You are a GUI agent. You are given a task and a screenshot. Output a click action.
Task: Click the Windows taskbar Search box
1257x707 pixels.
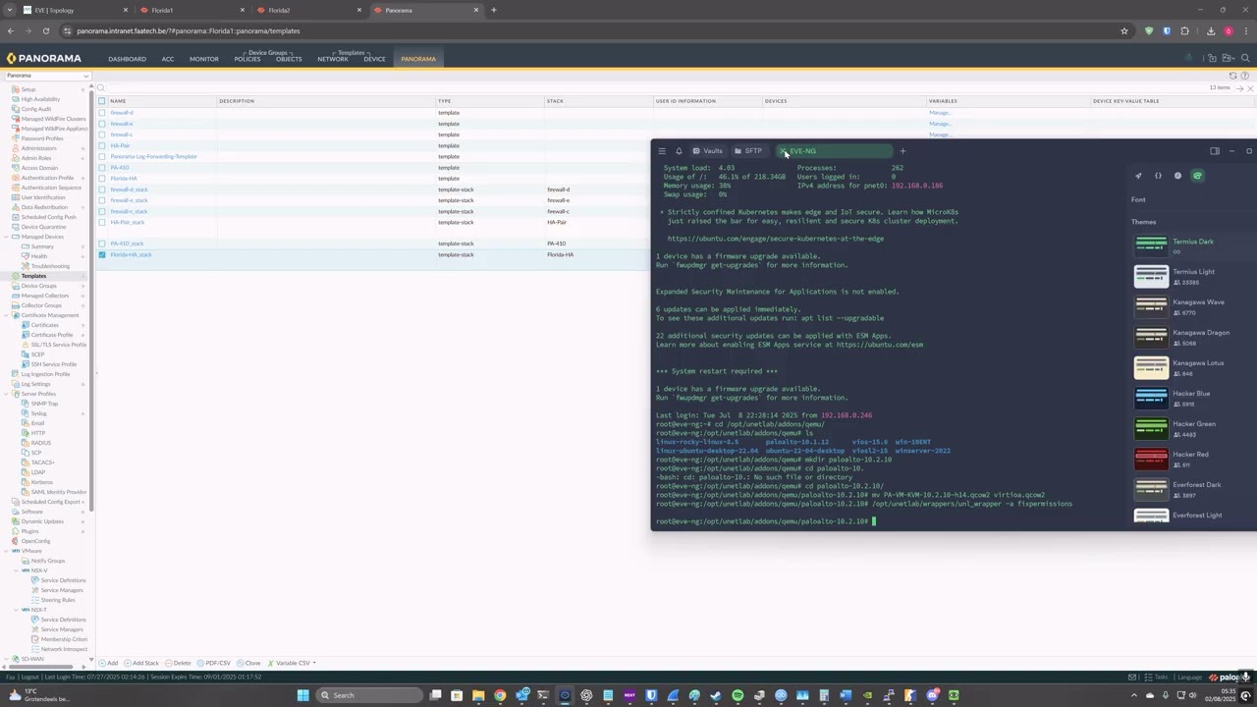[368, 695]
